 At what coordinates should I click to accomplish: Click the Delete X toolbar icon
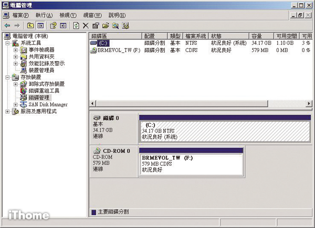point(86,25)
